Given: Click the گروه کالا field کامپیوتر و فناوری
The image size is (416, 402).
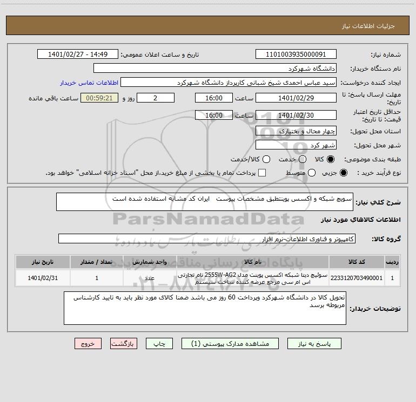Looking at the screenshot, I should pos(207,239).
